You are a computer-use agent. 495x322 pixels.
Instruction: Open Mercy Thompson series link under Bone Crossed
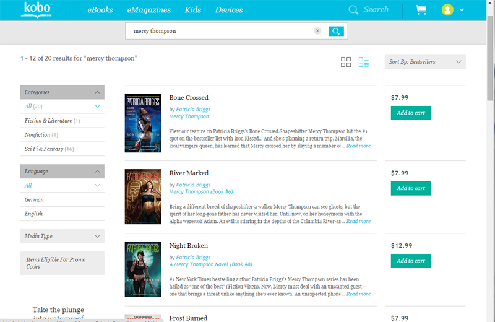[189, 116]
